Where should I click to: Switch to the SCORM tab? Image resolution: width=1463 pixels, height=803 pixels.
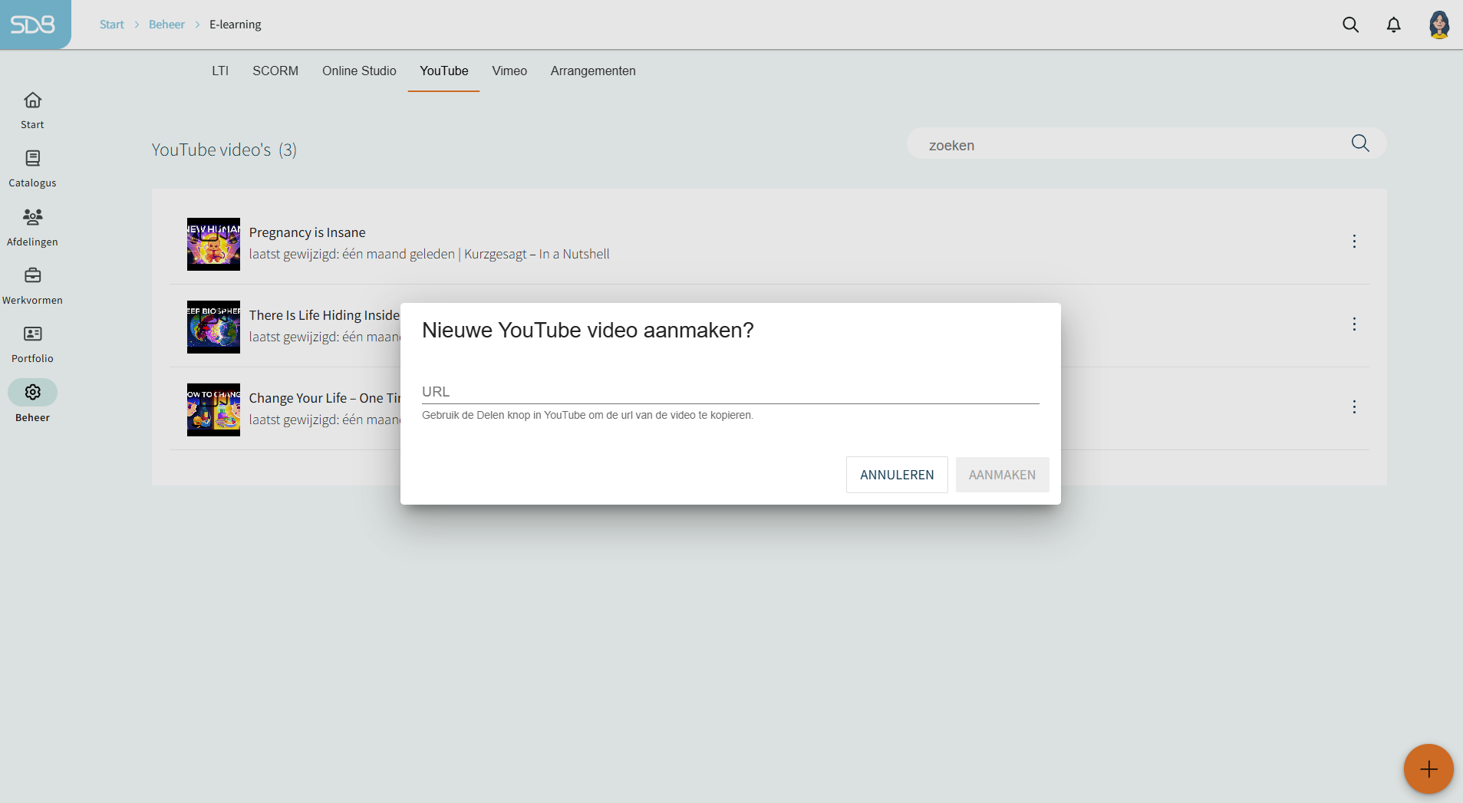coord(275,71)
